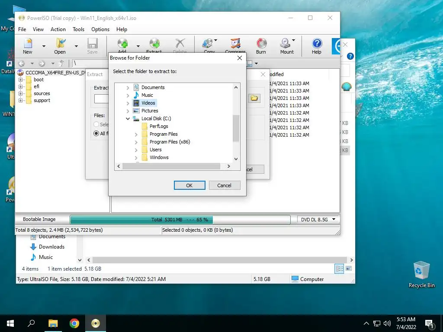This screenshot has width=443, height=332.
Task: Click the Delete toolbar icon
Action: click(180, 45)
